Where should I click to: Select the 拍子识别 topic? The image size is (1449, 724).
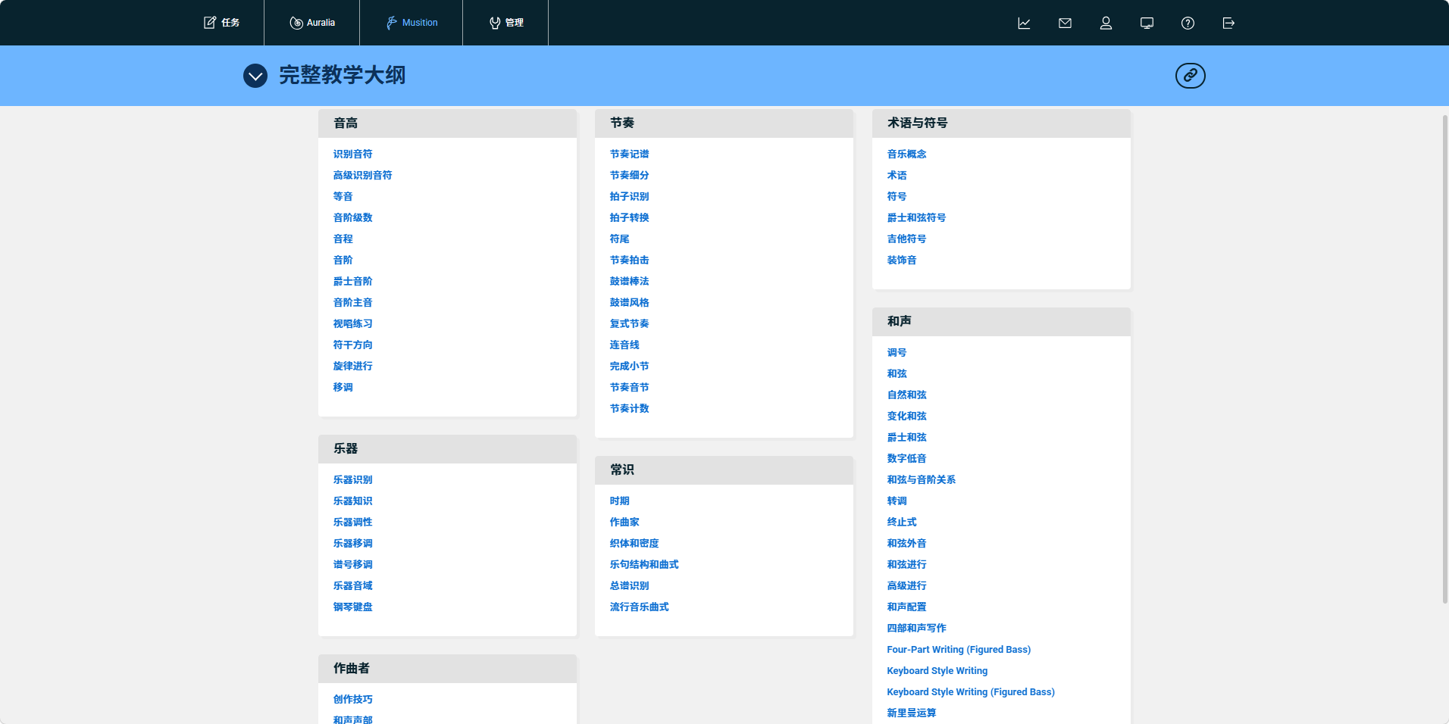coord(629,196)
